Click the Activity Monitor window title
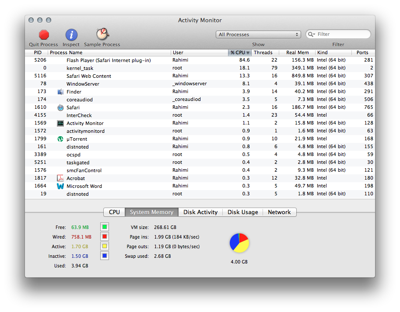Viewport: 400px width, 312px height. pyautogui.click(x=200, y=21)
